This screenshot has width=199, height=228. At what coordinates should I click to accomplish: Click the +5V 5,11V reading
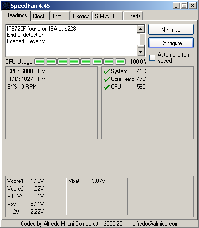click(25, 204)
